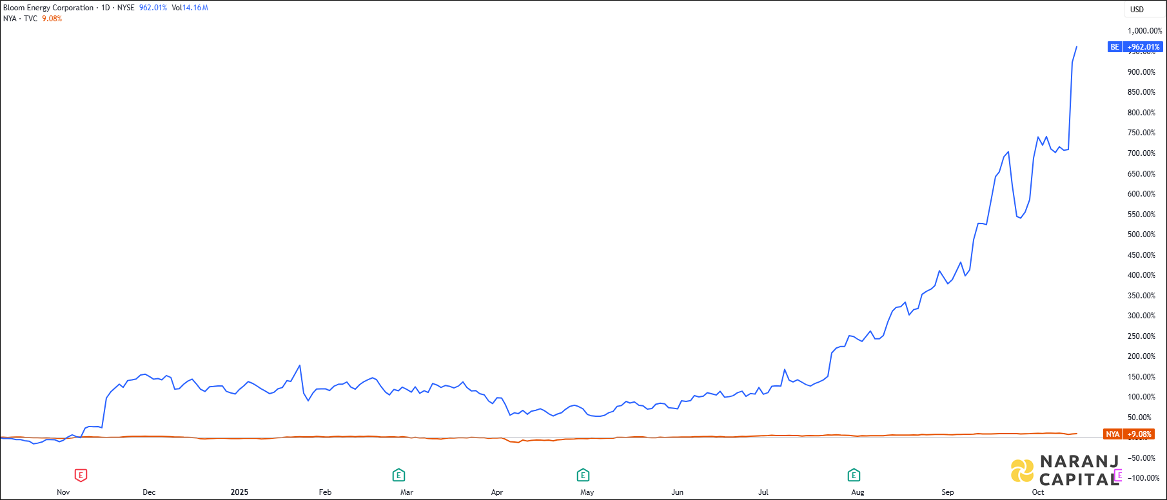Click the -50.00% price scale label
This screenshot has width=1167, height=500.
1141,458
